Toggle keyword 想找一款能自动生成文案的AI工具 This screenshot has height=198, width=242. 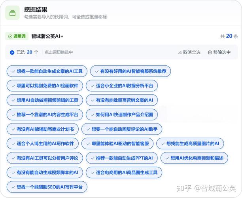point(47,71)
